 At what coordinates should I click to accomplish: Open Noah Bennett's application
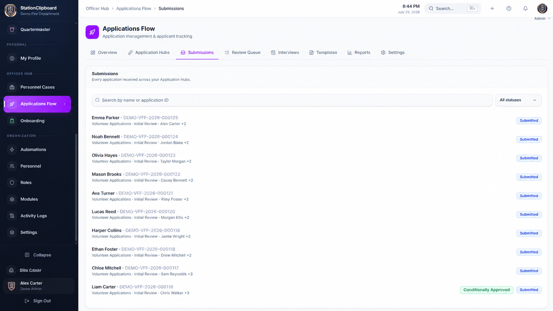(x=317, y=139)
